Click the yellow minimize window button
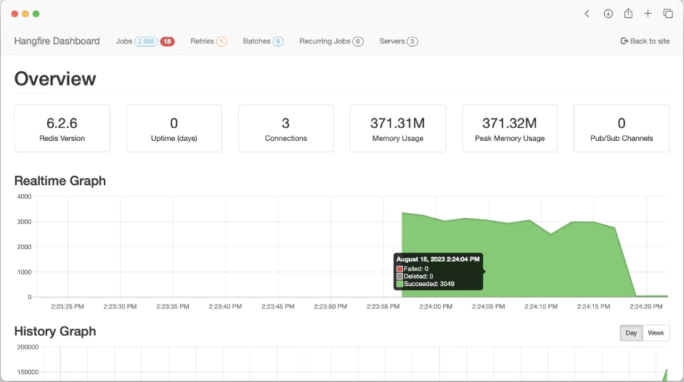Screen dimensions: 684x382 pyautogui.click(x=25, y=14)
